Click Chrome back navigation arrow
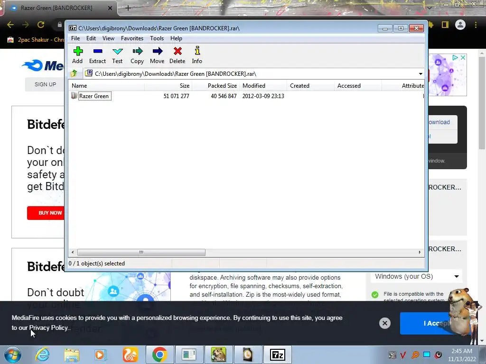The image size is (486, 364). [x=10, y=25]
